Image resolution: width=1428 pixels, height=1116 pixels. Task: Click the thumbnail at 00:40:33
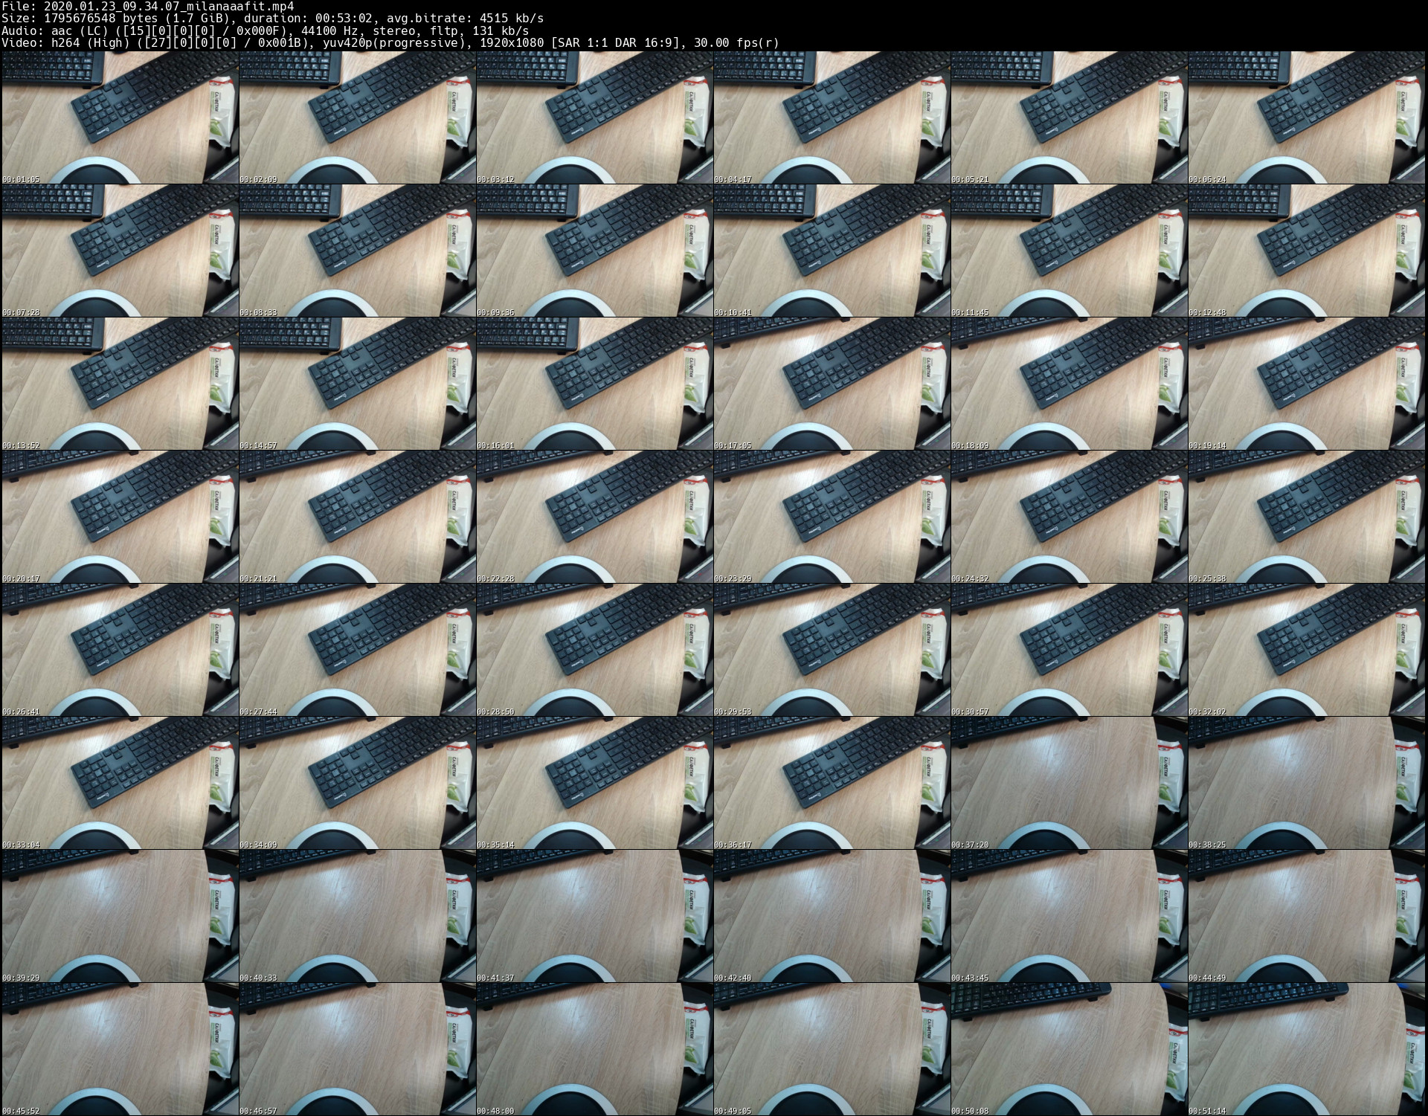[357, 916]
